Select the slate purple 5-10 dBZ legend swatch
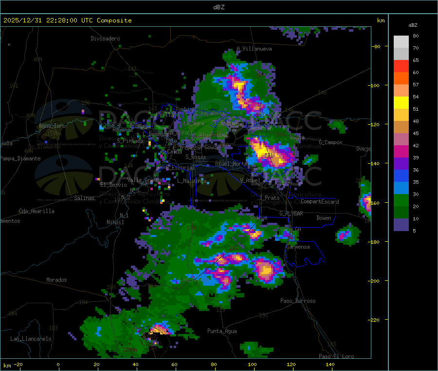Screen dimensions: 438x371 point(401,225)
